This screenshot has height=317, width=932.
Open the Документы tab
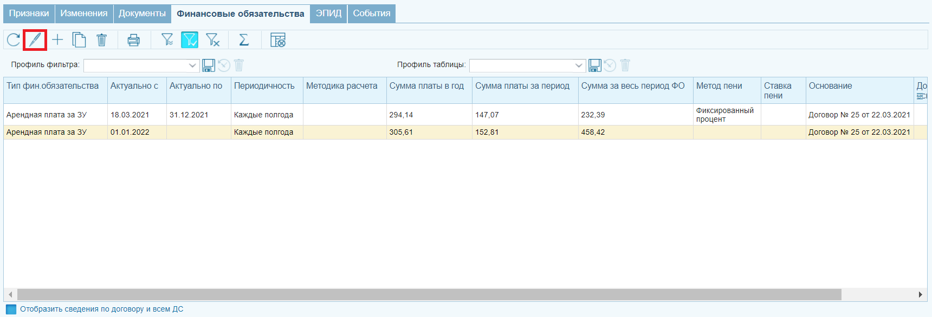pos(143,14)
